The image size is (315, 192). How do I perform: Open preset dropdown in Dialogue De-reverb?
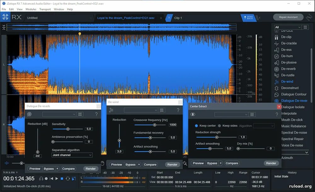59,114
